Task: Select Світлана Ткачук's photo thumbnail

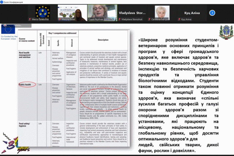Action: [x=162, y=13]
